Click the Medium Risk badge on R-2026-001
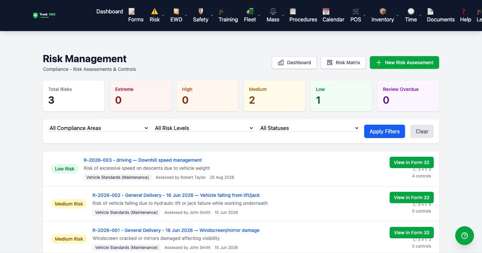The image size is (482, 253). (69, 239)
